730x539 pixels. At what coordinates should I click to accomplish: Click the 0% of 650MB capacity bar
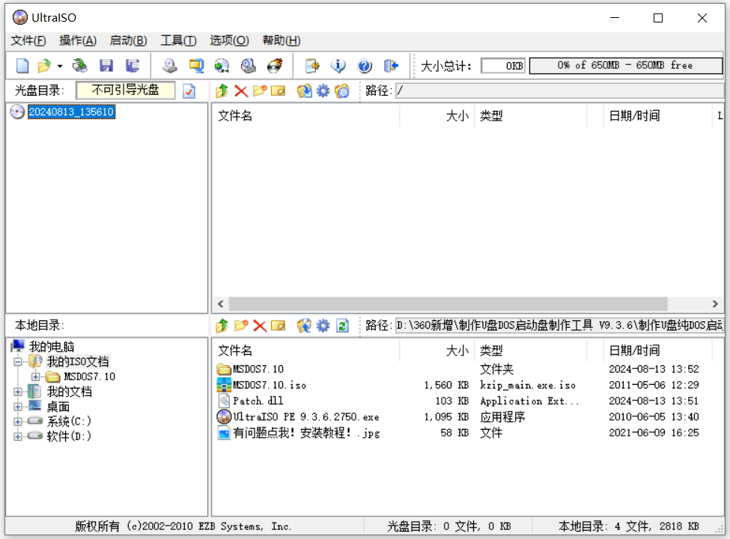point(626,66)
